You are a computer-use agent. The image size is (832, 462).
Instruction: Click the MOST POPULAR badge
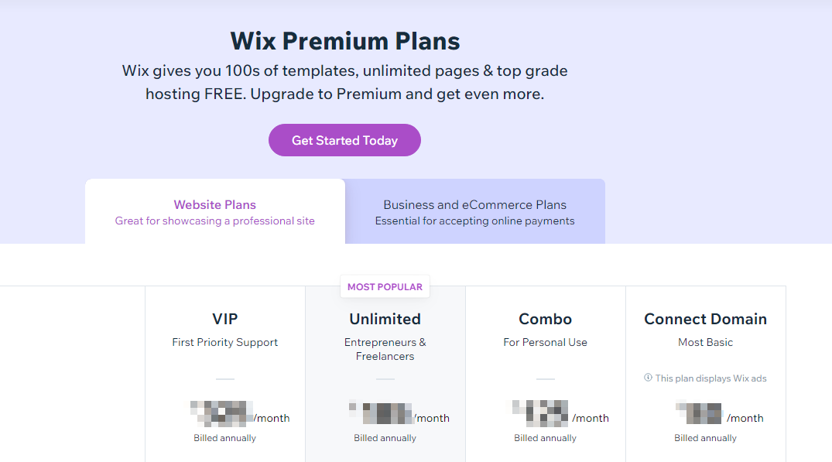385,287
